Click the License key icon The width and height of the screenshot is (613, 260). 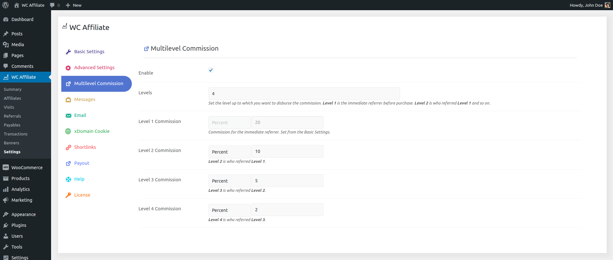click(x=68, y=195)
